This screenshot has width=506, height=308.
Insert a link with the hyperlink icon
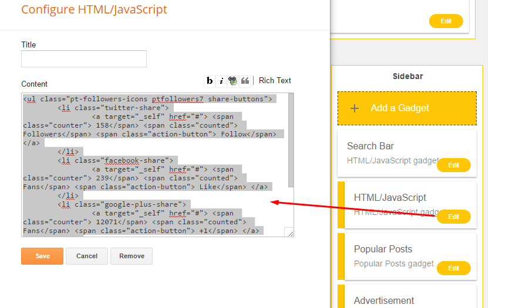232,80
